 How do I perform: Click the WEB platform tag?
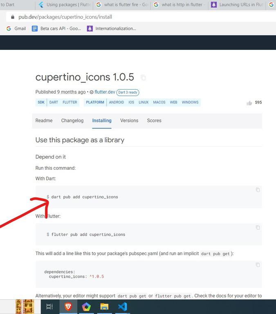173,102
